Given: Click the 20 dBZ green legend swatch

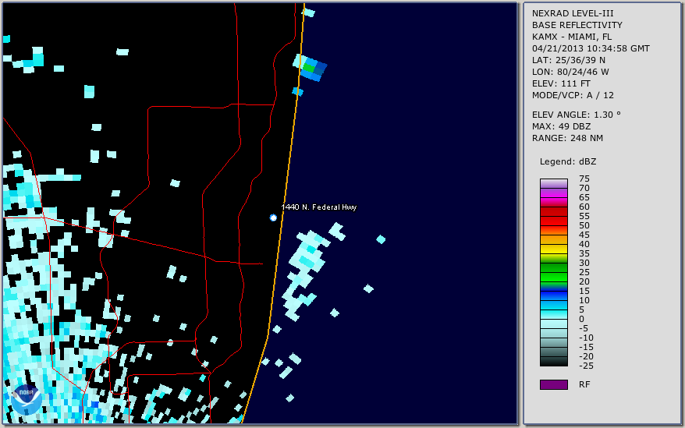Looking at the screenshot, I should click(x=553, y=277).
